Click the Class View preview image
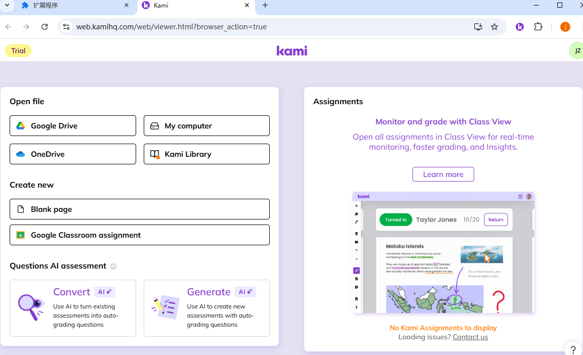Viewport: 583px width, 355px height. point(443,252)
